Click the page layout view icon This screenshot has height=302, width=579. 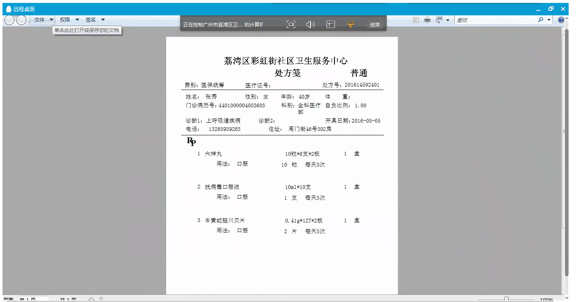pyautogui.click(x=416, y=20)
